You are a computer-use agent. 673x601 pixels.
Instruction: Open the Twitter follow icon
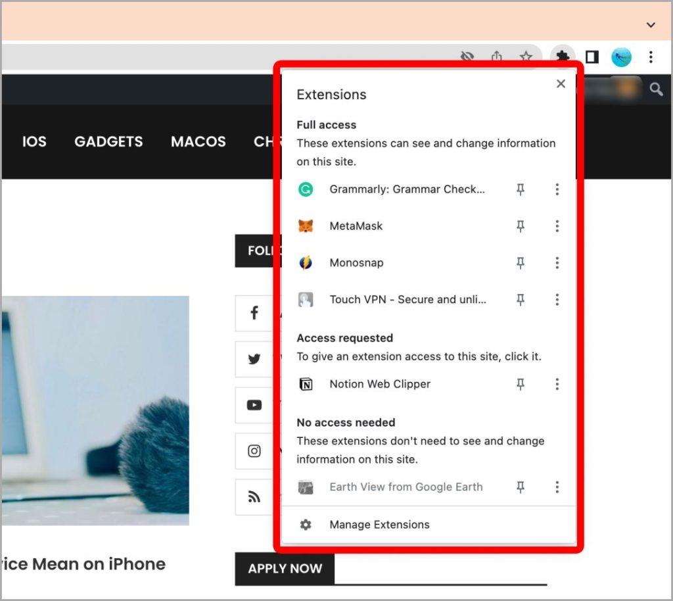pyautogui.click(x=254, y=359)
